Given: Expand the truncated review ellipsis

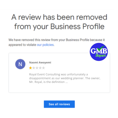Looking at the screenshot, I should pos(67,82).
